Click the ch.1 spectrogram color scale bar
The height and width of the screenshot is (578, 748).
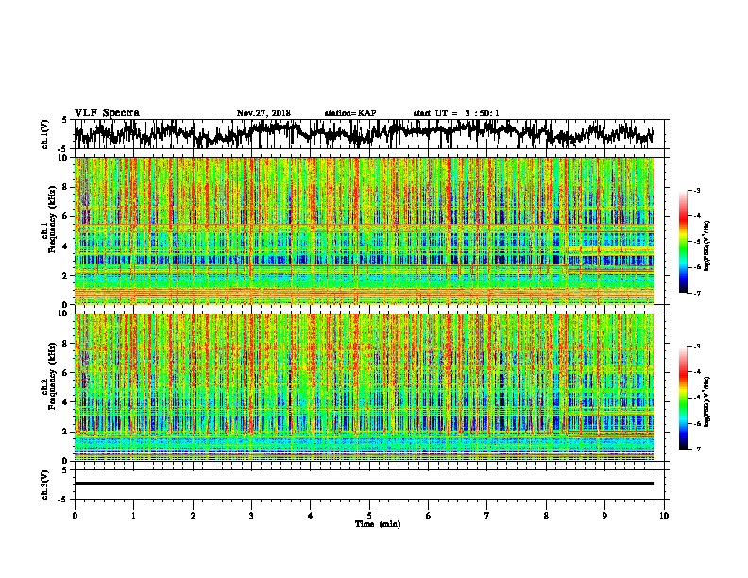tap(683, 242)
